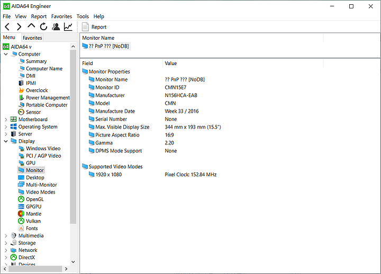Screen dimensions: 381x274
Task: Click the Refresh toolbar icon
Action: [x=43, y=26]
